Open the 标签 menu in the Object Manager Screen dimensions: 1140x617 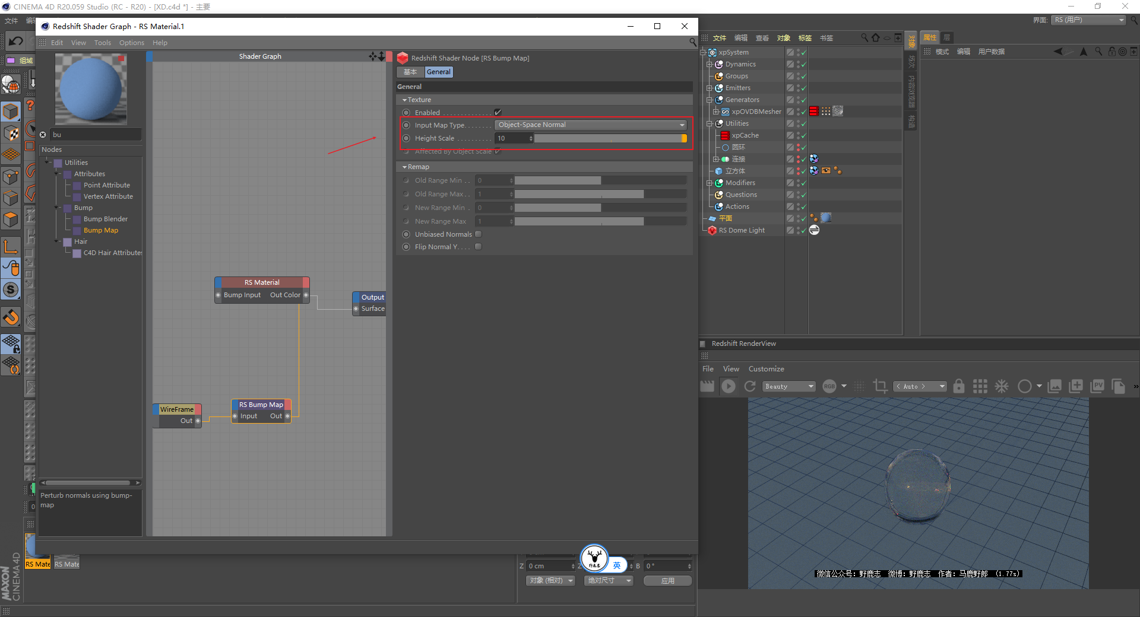[x=805, y=38]
